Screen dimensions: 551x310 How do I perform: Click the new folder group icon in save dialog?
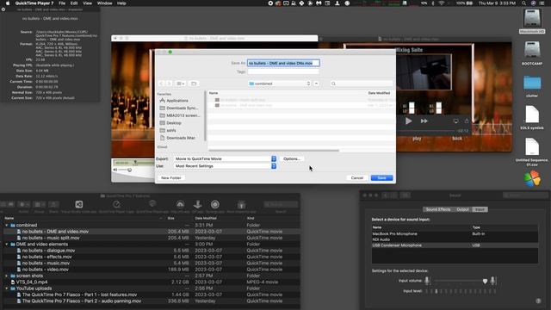(194, 84)
